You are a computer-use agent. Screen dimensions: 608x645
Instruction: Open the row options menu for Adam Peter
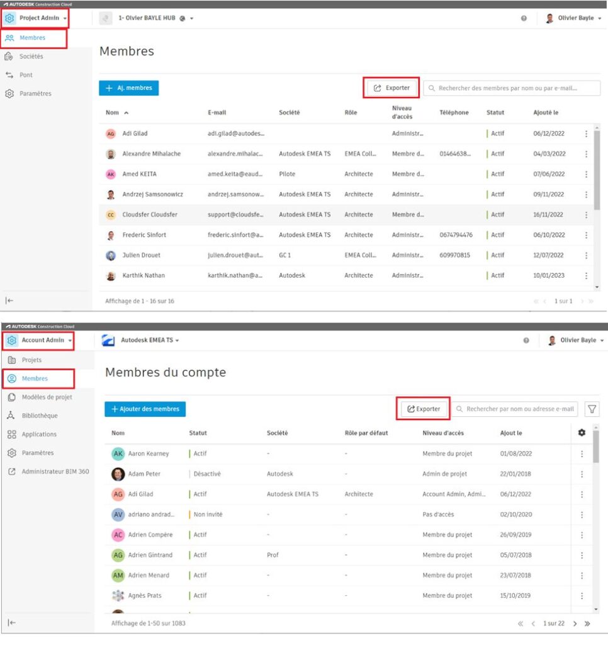point(582,474)
